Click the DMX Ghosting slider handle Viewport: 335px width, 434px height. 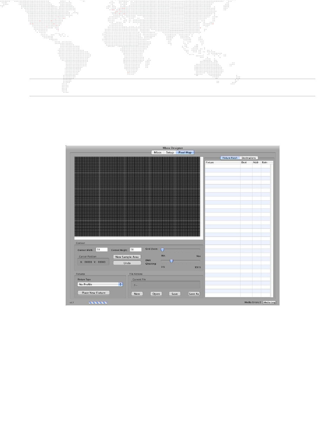pyautogui.click(x=171, y=261)
